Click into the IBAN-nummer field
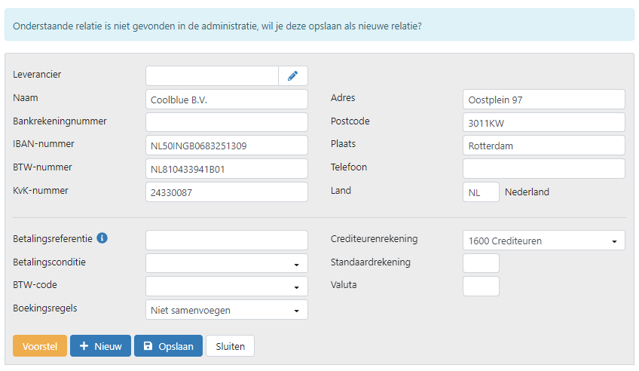 (x=227, y=146)
